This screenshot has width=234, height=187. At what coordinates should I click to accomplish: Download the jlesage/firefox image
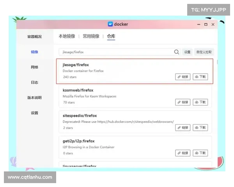[200, 77]
